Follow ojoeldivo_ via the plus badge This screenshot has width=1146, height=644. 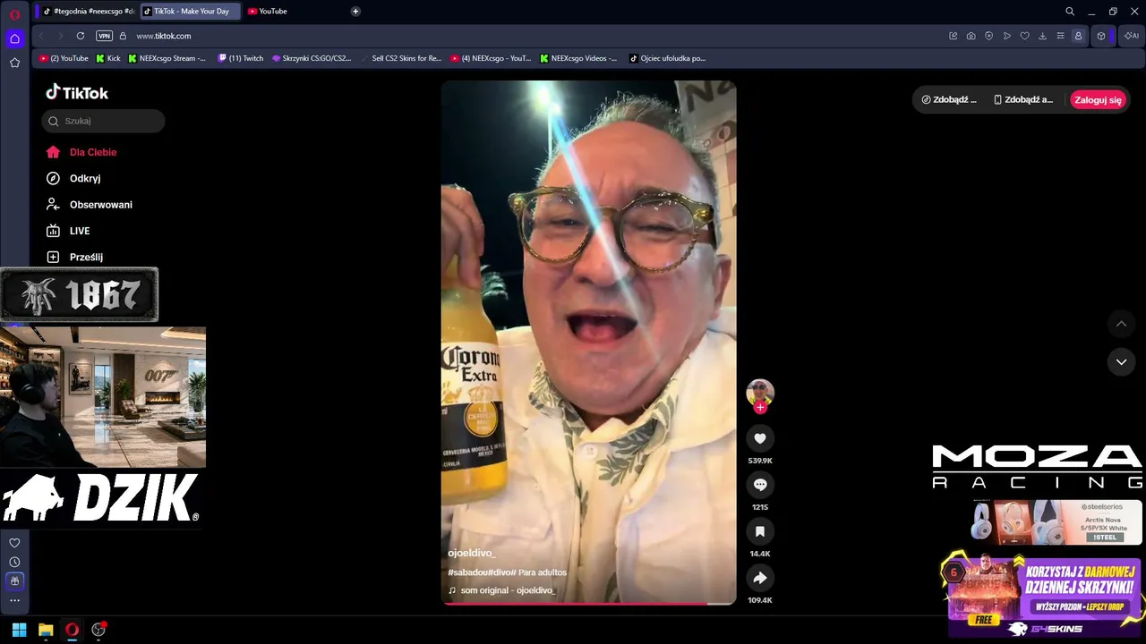click(x=760, y=407)
